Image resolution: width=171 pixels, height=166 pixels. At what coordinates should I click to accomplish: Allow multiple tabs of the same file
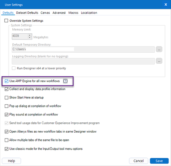[x=6, y=140]
